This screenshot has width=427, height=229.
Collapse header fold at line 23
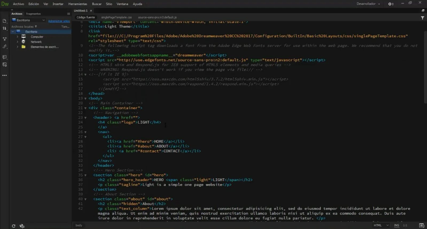pos(85,118)
